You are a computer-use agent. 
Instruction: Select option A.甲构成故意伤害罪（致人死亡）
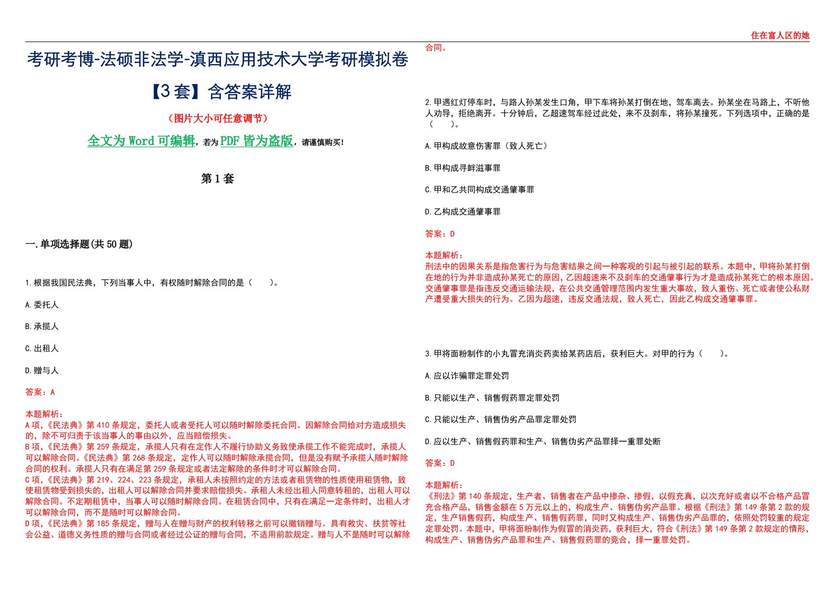[488, 146]
